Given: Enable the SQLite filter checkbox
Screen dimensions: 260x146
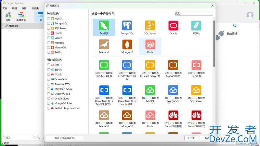Looking at the screenshot, I should click(x=48, y=38).
